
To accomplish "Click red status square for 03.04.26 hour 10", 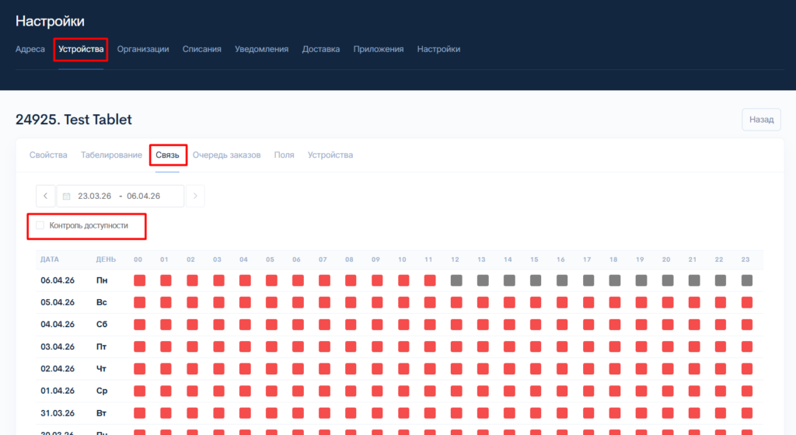I will (403, 346).
